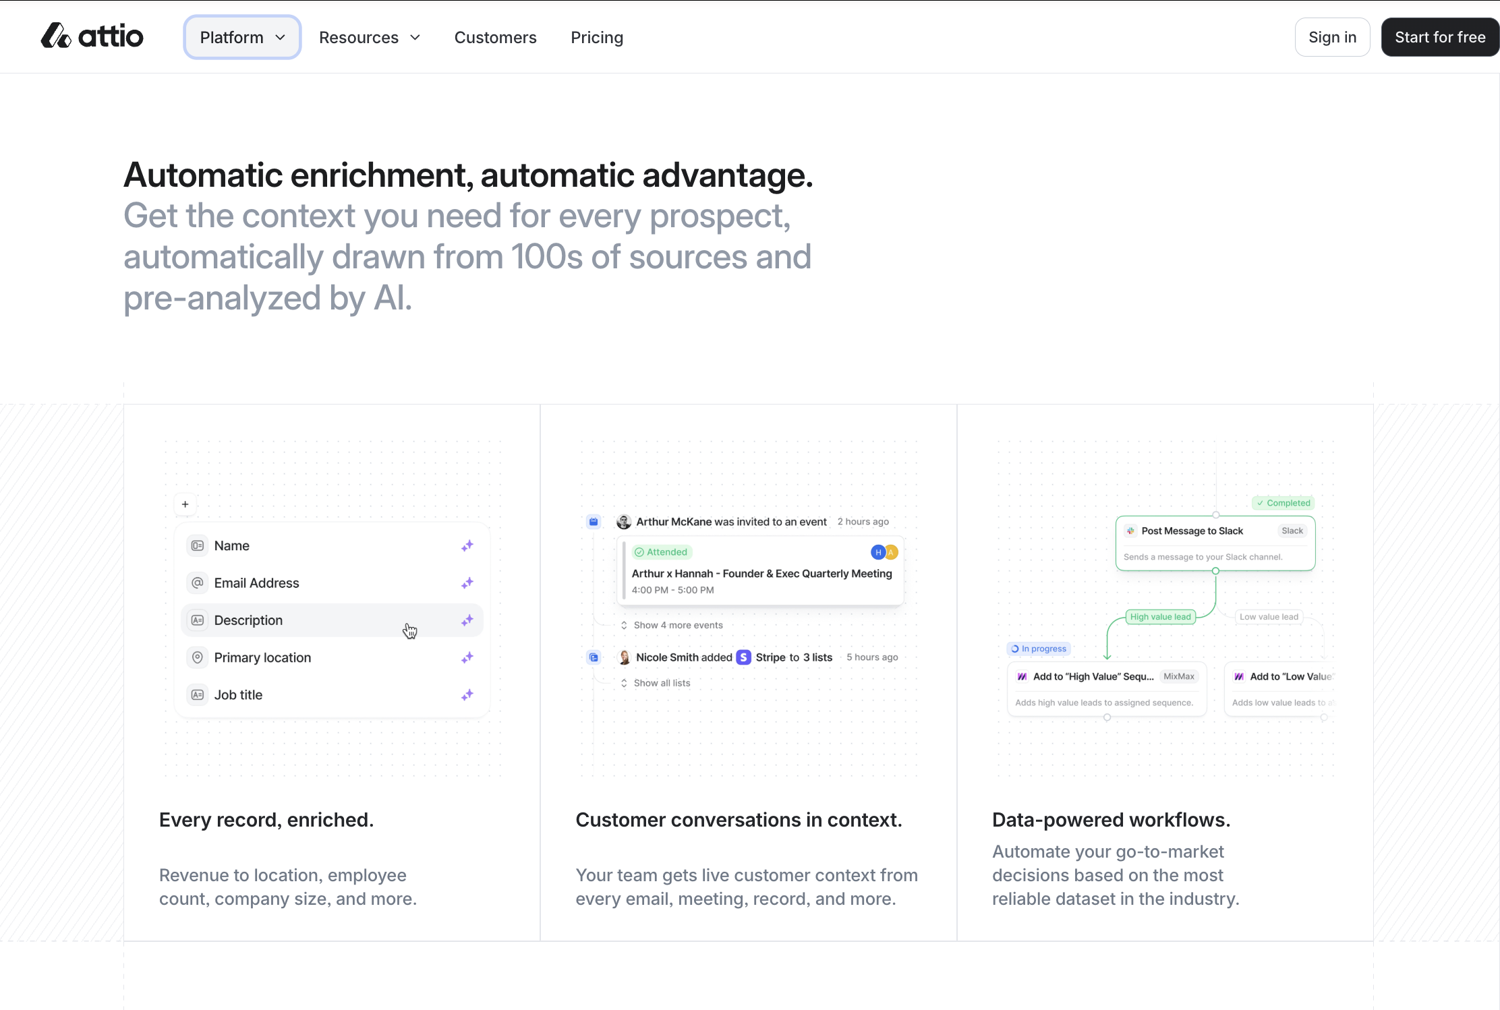Click the location pin icon beside Primary location

[x=197, y=657]
